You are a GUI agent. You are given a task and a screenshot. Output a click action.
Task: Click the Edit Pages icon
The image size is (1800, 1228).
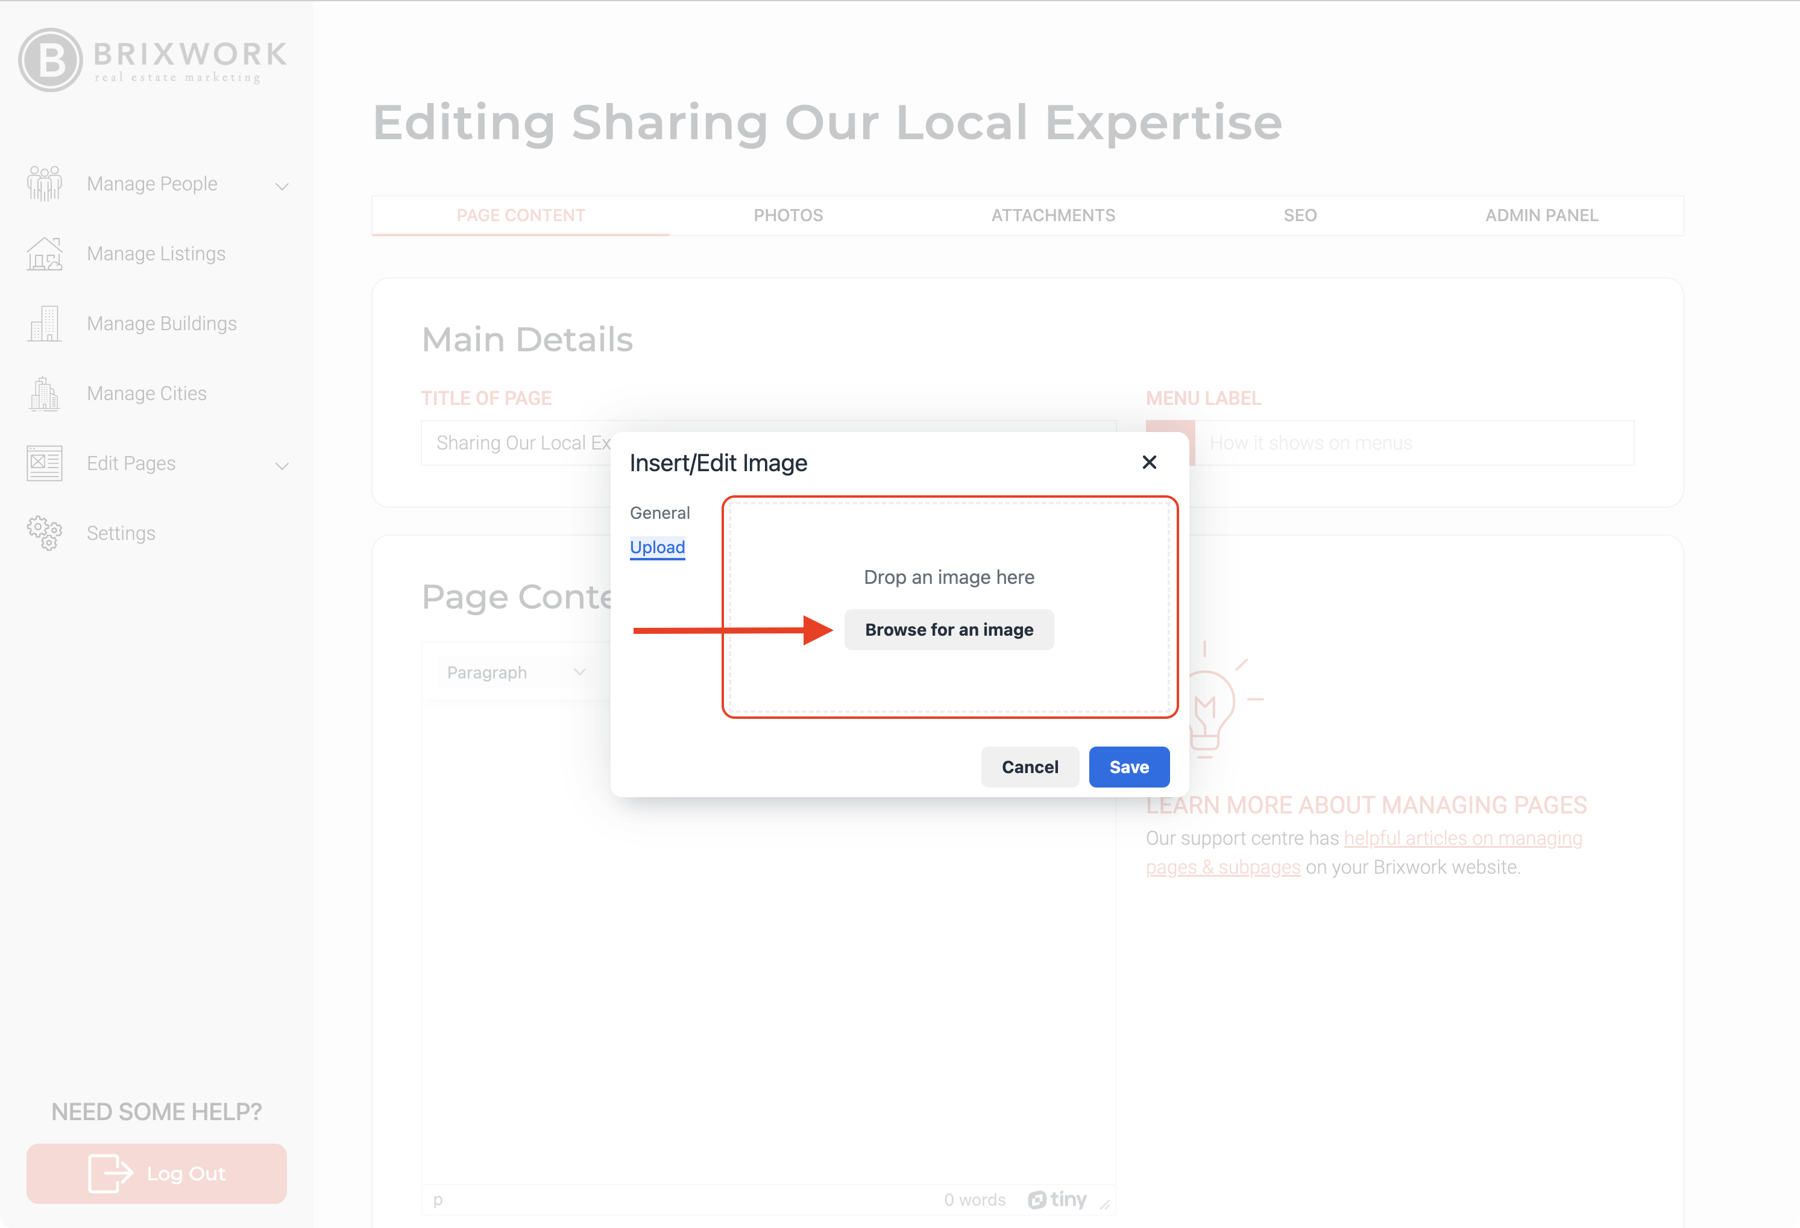[x=44, y=463]
